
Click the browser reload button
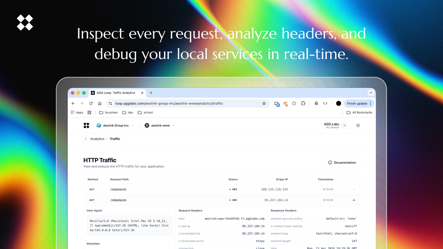pyautogui.click(x=91, y=104)
